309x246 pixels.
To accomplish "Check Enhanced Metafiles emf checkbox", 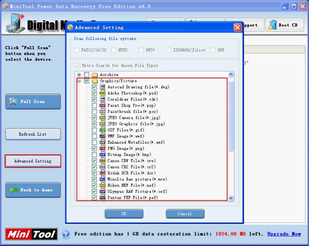I will [x=94, y=142].
